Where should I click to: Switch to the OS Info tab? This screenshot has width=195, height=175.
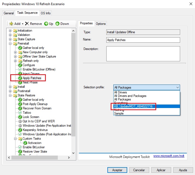(45, 13)
